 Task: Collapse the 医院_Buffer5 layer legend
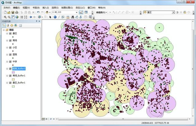coord(7,69)
